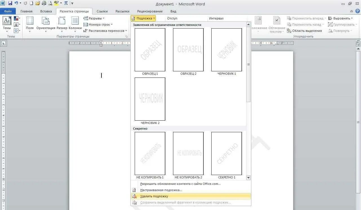Click the Open folder icon

(x=37, y=3)
